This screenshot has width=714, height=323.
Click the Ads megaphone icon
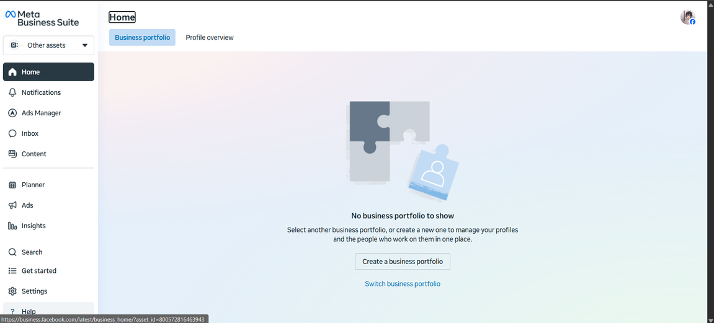[x=12, y=205]
